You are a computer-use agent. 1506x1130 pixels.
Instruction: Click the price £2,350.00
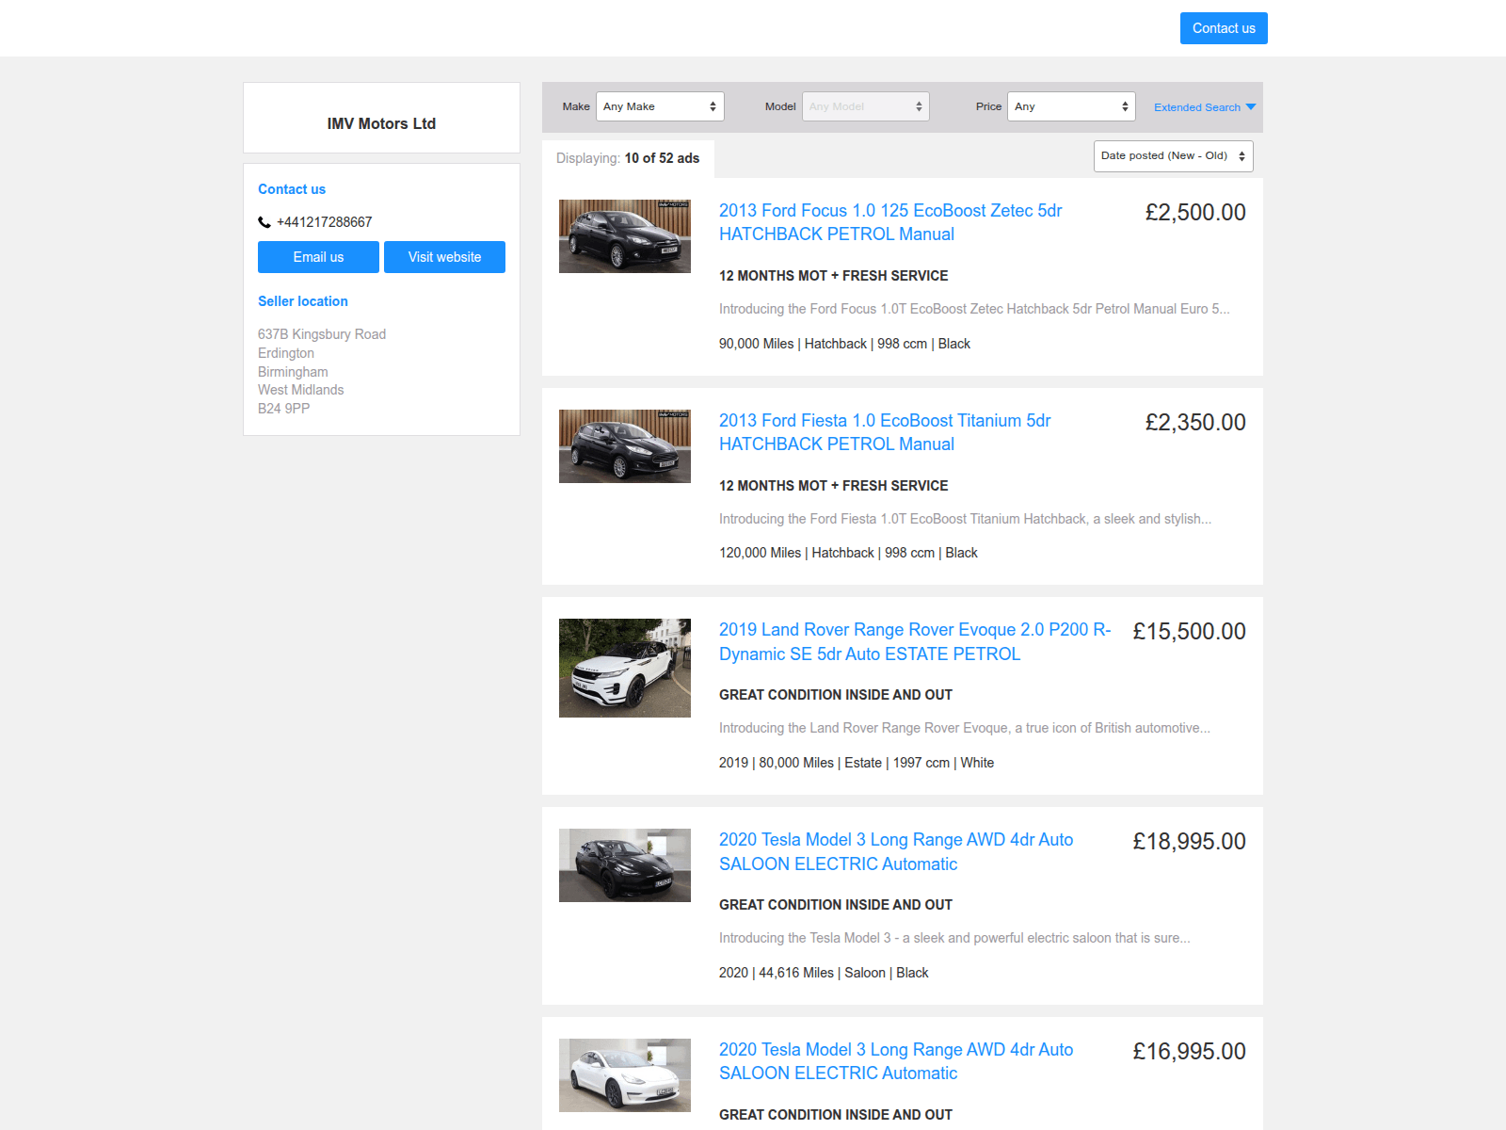pos(1195,423)
